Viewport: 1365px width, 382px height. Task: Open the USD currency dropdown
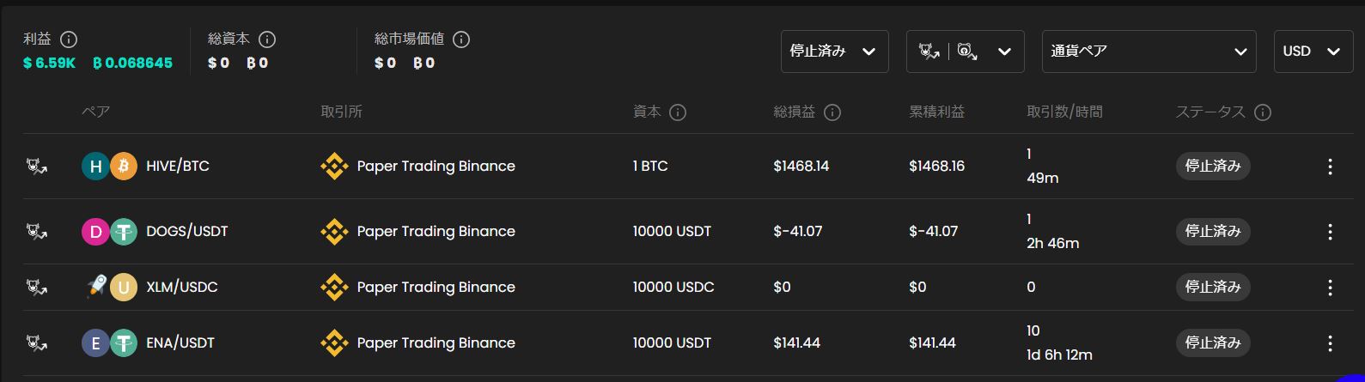(1313, 52)
